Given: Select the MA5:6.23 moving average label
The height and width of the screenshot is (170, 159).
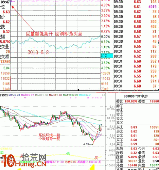Looking at the screenshot, I should [x=14, y=95].
